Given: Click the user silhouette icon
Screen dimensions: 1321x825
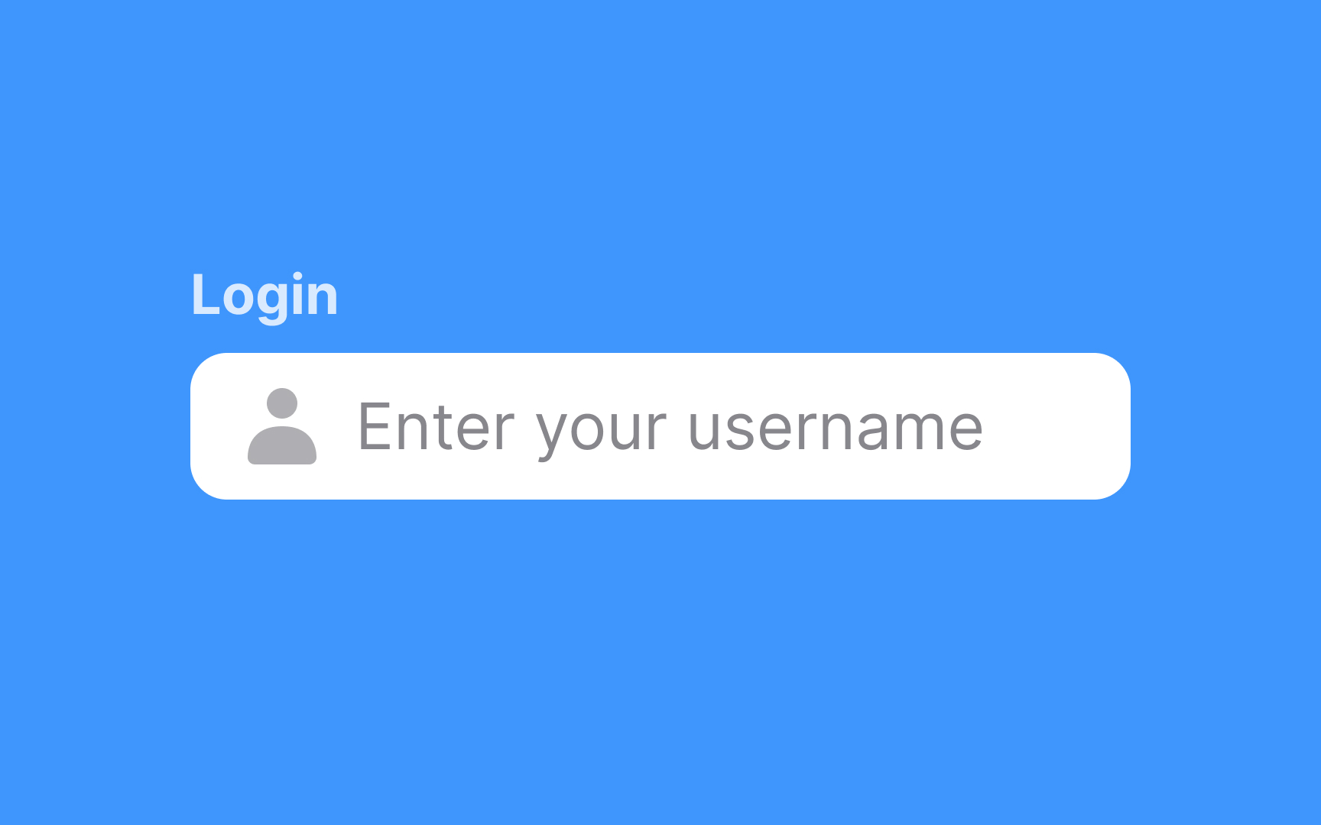Looking at the screenshot, I should pos(282,426).
